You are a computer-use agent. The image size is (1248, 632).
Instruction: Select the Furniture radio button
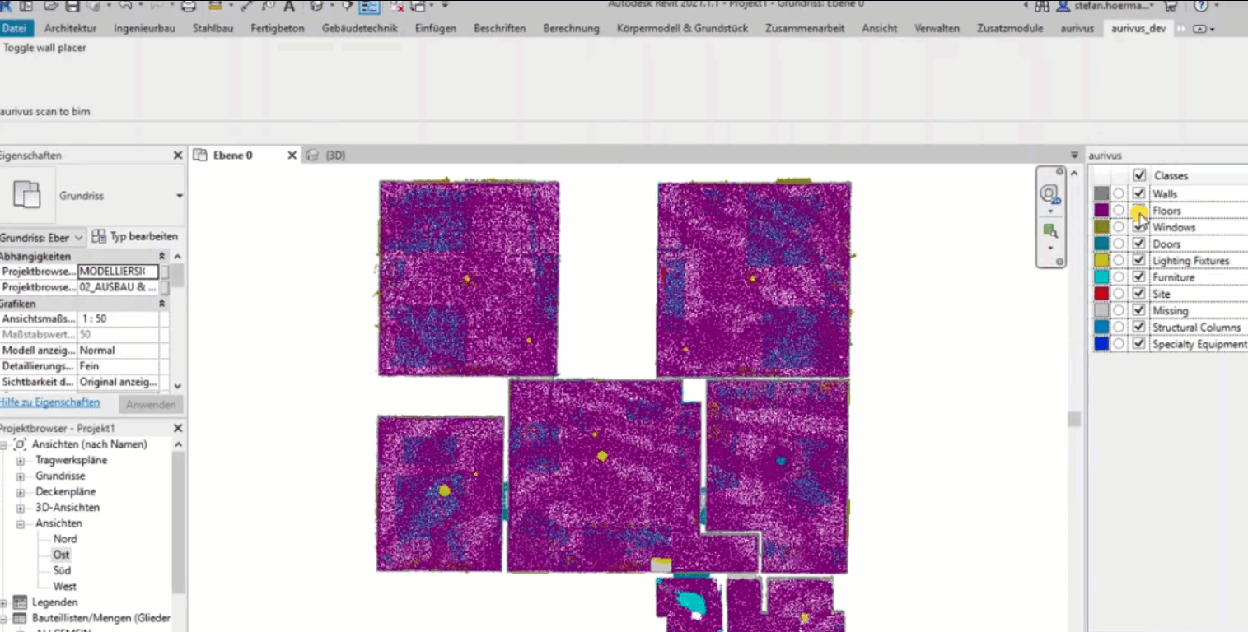(1119, 278)
